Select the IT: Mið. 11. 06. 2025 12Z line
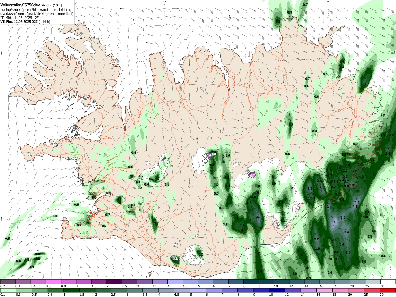 [x=19, y=18]
